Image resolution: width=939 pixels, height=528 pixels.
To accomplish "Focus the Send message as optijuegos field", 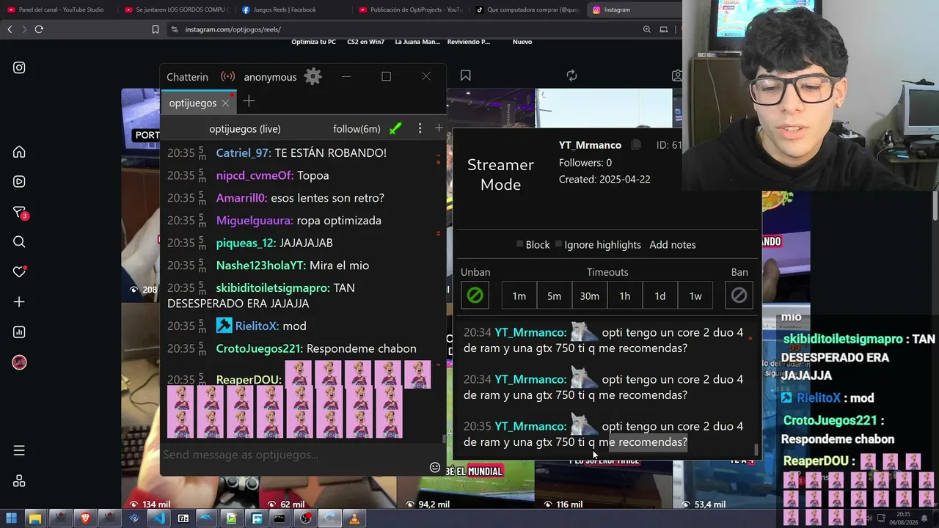I will 302,455.
